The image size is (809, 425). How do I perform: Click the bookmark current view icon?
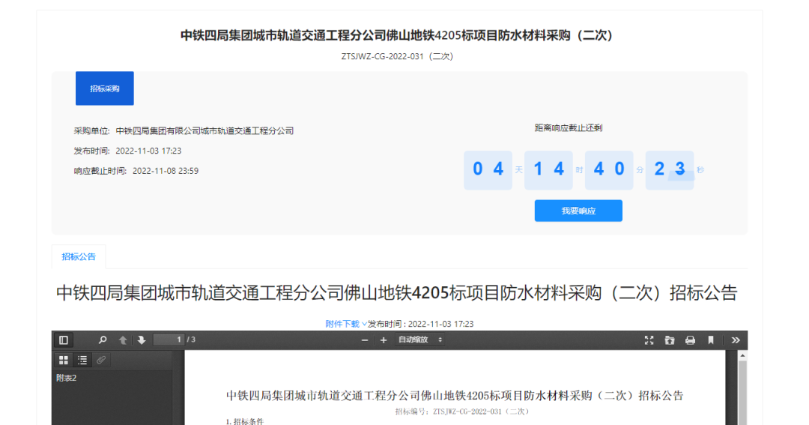(710, 340)
